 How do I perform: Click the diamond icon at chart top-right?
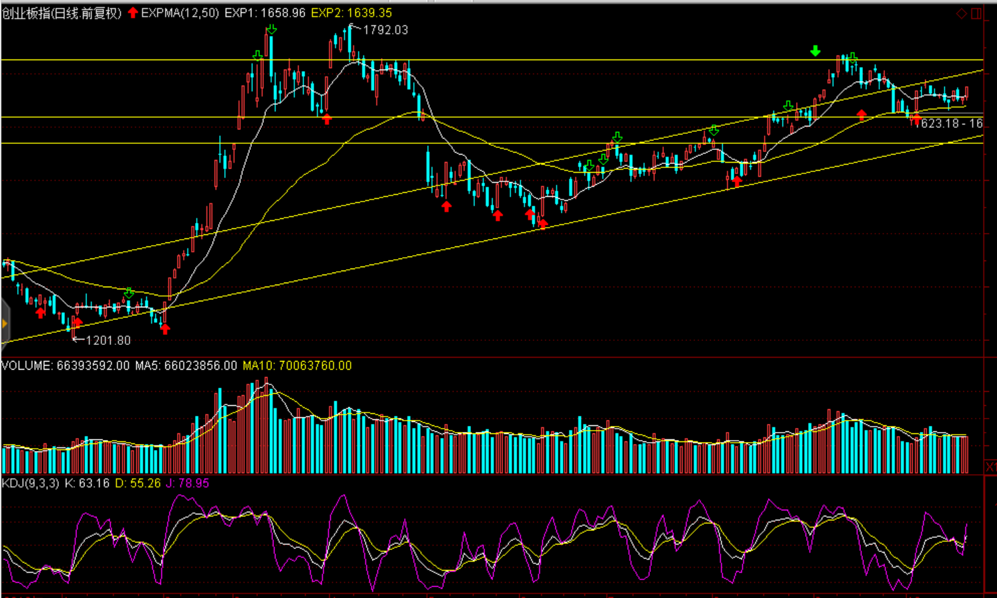961,13
